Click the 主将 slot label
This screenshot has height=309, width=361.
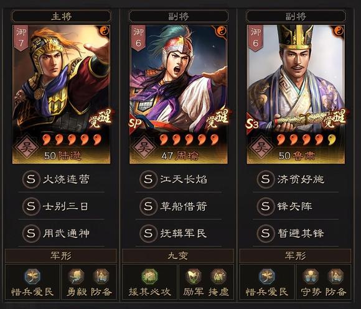click(62, 17)
